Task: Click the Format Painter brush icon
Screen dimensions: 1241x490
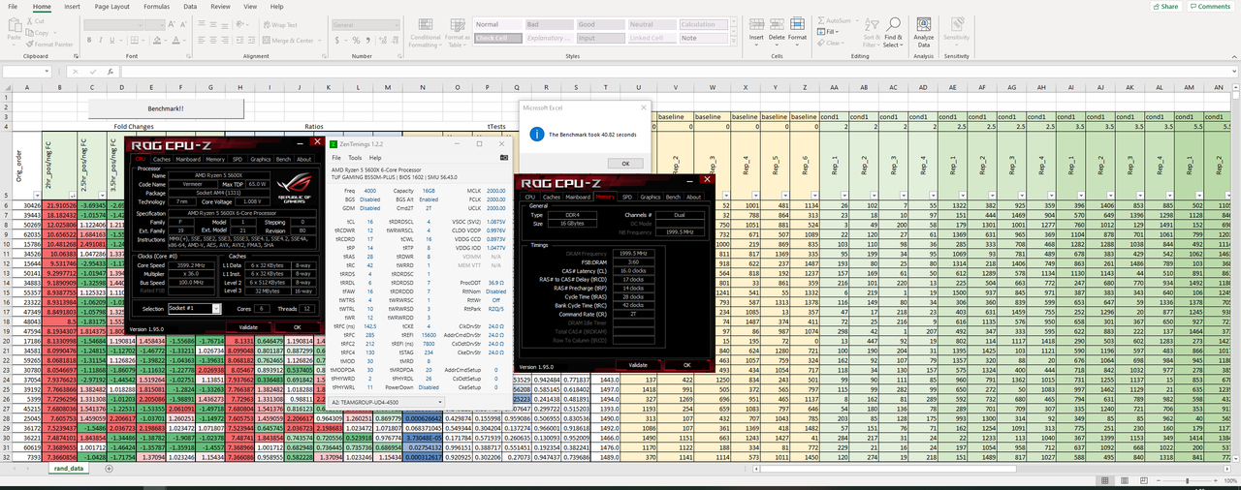Action: tap(28, 44)
